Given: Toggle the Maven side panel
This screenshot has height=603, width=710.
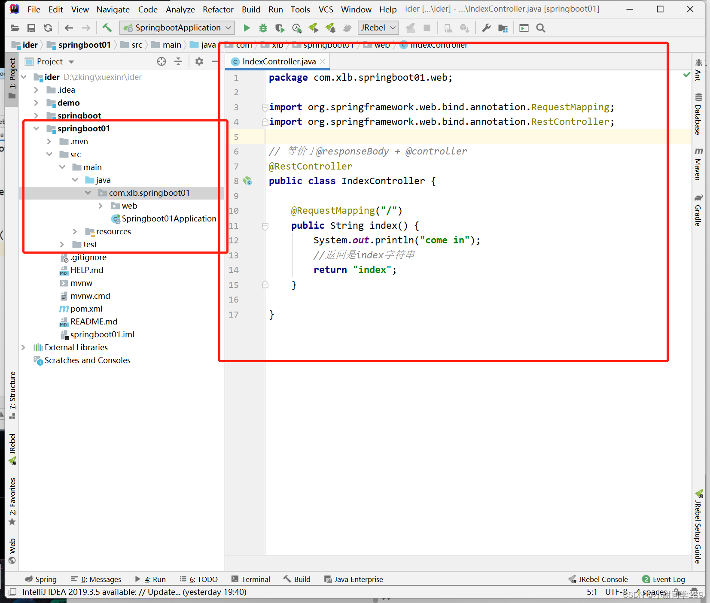Looking at the screenshot, I should point(698,164).
